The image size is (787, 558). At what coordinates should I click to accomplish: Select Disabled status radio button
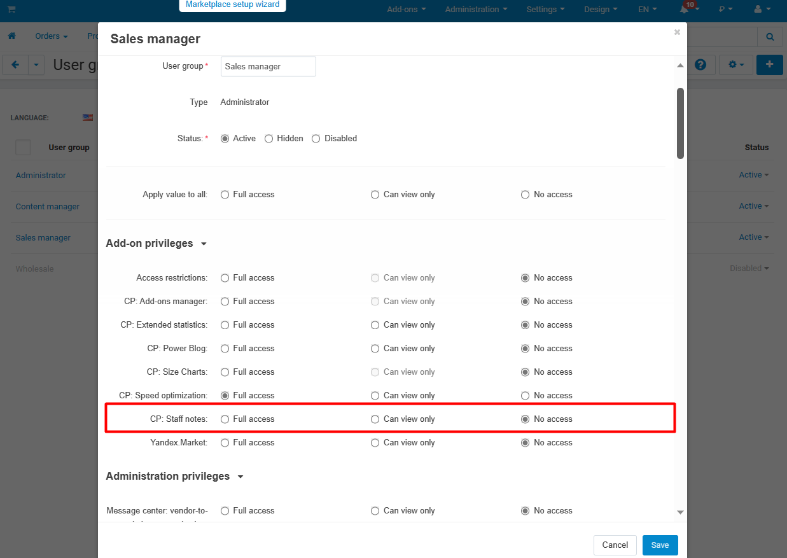pyautogui.click(x=316, y=139)
